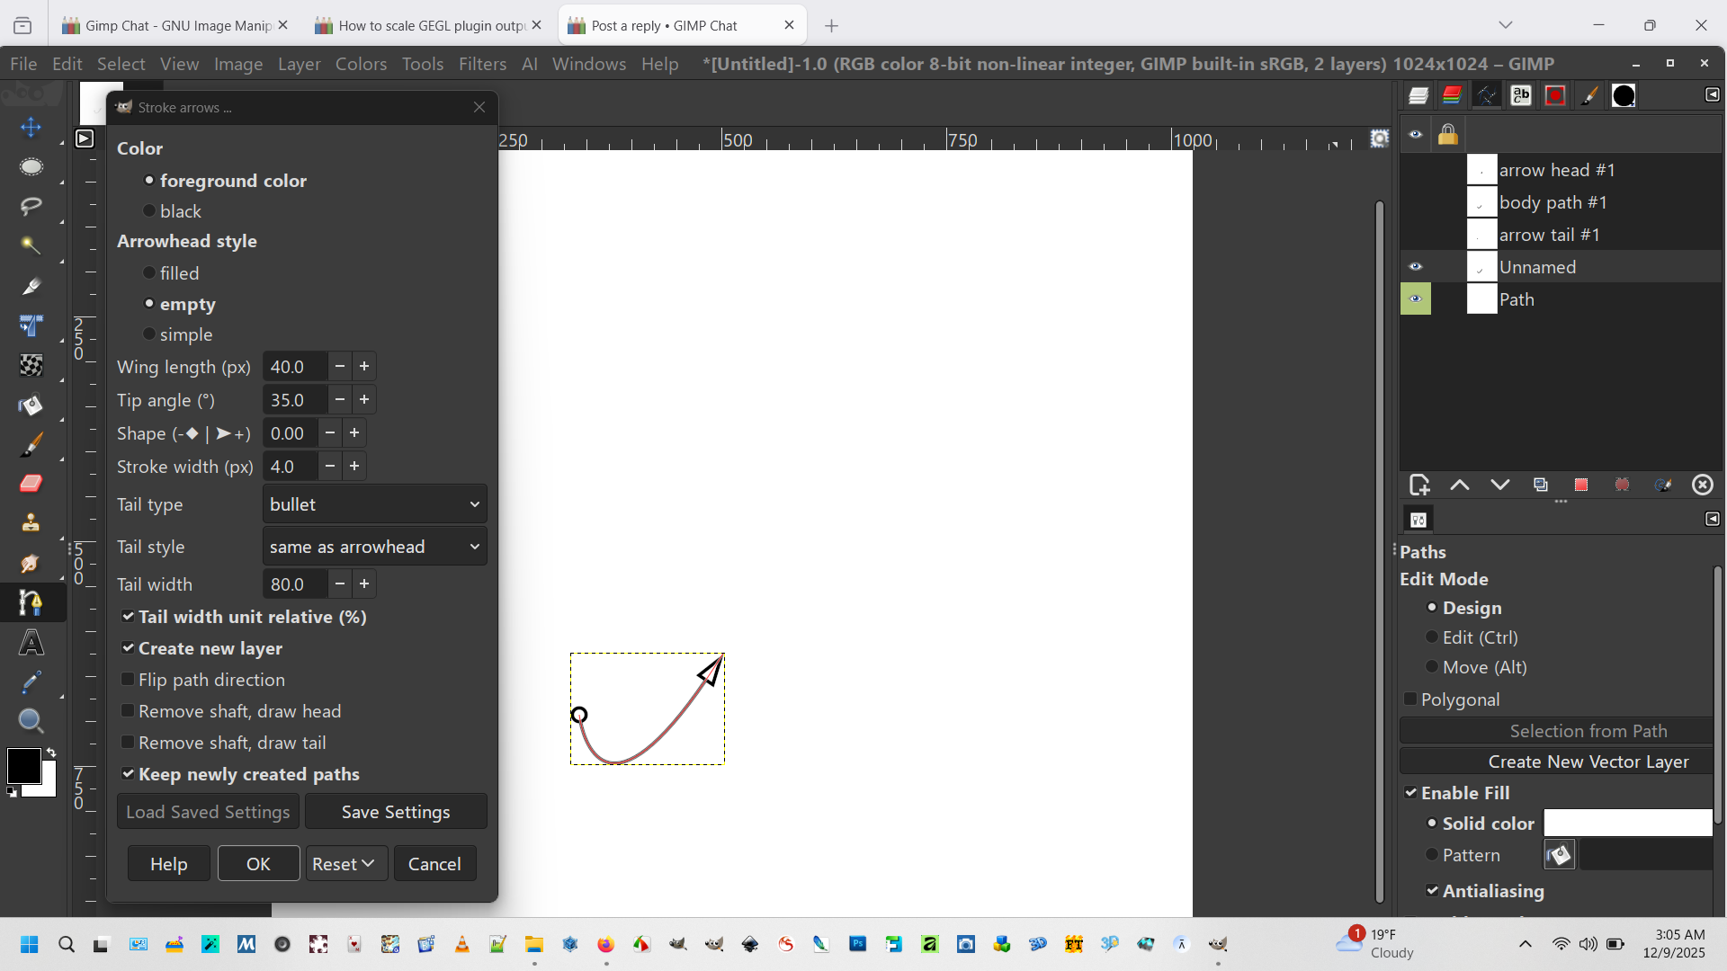Viewport: 1727px width, 971px height.
Task: Expand the Reset button dropdown
Action: [x=368, y=864]
